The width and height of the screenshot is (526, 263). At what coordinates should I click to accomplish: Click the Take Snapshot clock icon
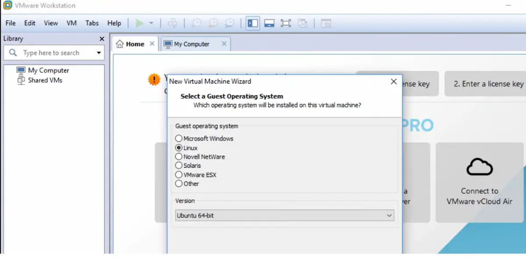coord(196,23)
